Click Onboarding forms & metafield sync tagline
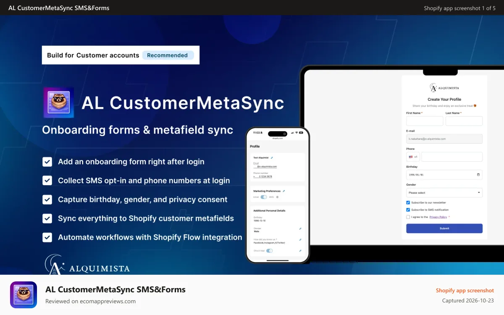 (x=138, y=130)
